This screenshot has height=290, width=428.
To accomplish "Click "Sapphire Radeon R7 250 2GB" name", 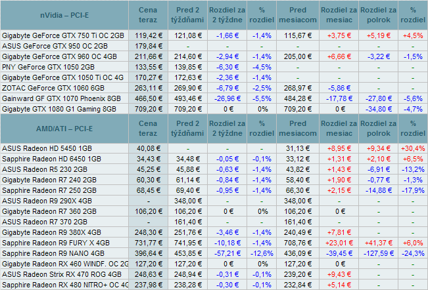I will click(x=49, y=190).
